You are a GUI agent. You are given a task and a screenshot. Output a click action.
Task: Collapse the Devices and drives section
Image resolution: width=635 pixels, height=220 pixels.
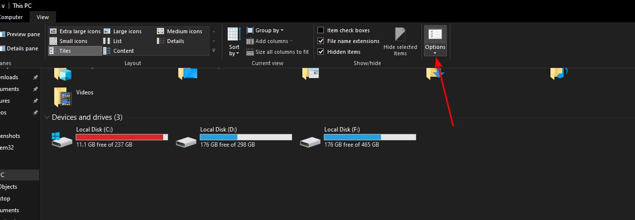[47, 117]
